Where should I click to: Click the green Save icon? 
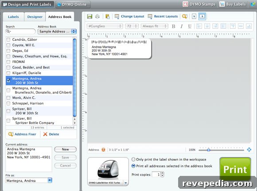90,16
